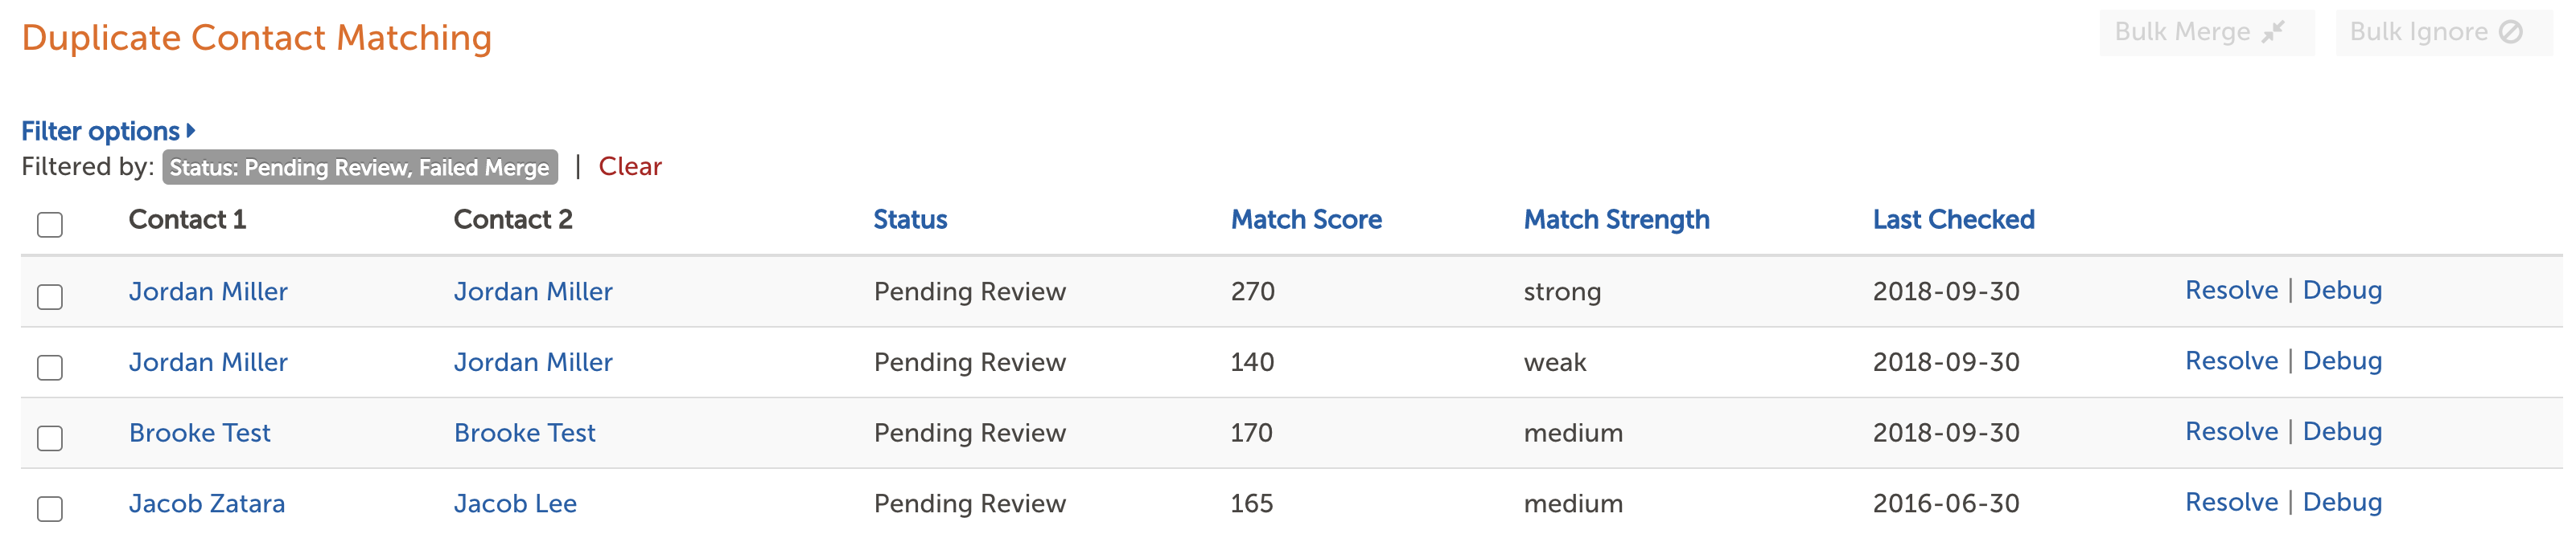The width and height of the screenshot is (2576, 538).
Task: Click the Bulk Merge arrows icon
Action: (2273, 32)
